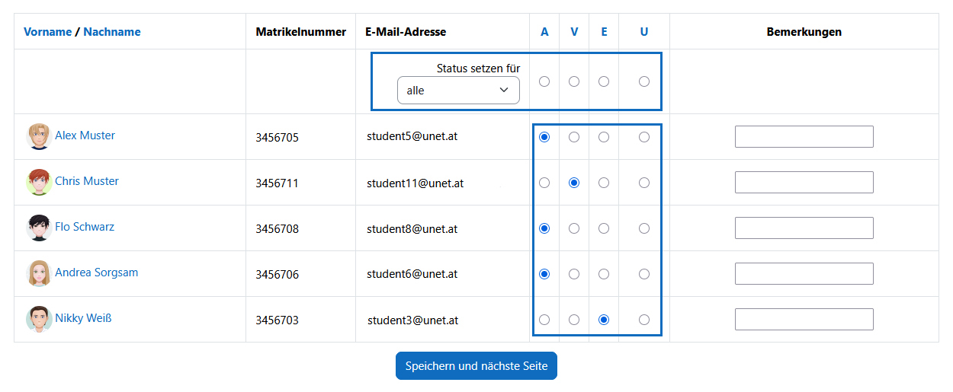Image resolution: width=953 pixels, height=392 pixels.
Task: Set status V for all students
Action: click(x=574, y=81)
